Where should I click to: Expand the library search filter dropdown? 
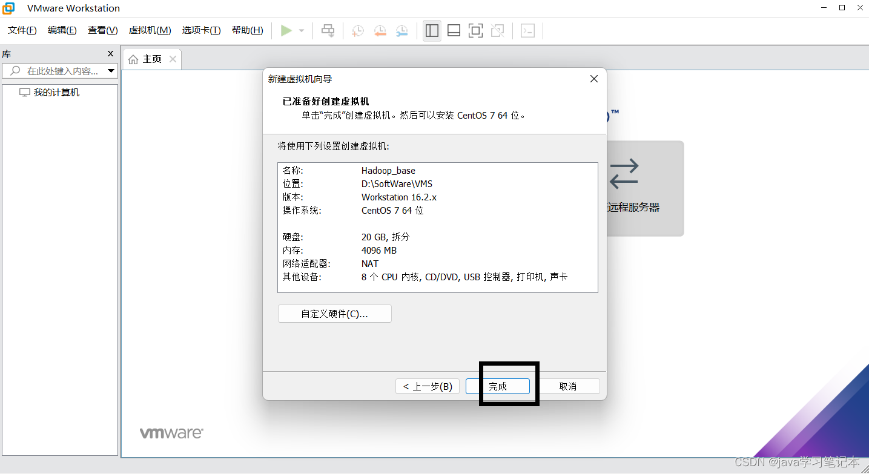(x=111, y=71)
